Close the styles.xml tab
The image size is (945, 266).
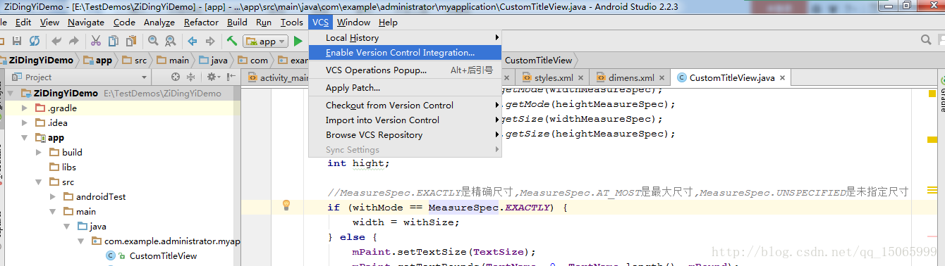[x=580, y=77]
